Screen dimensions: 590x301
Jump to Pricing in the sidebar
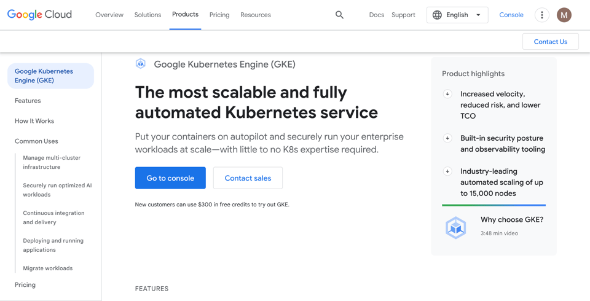click(25, 284)
